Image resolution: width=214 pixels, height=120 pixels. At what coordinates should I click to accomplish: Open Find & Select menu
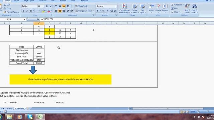(194, 9)
